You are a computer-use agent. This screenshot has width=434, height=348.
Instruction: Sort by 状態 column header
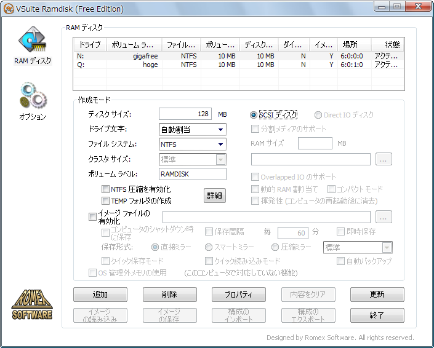tap(387, 44)
